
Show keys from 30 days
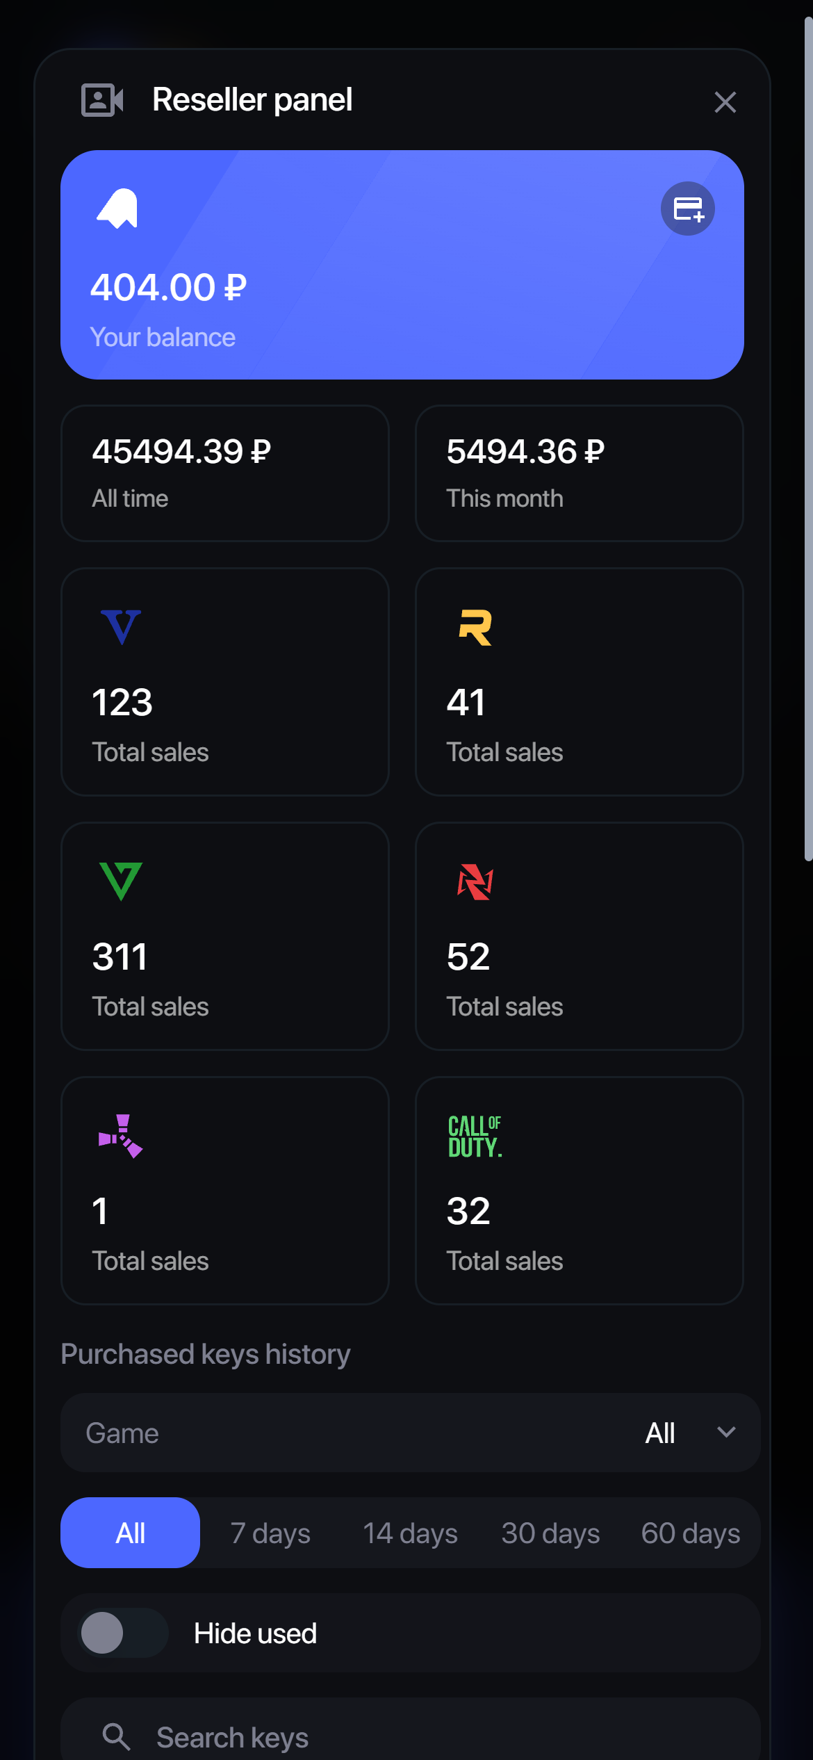(550, 1533)
